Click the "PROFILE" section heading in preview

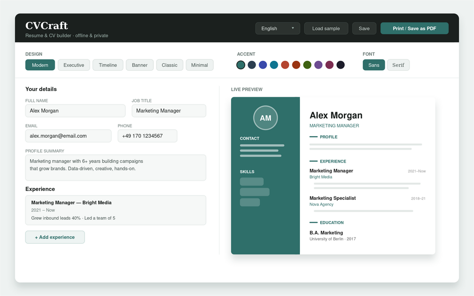coord(329,137)
